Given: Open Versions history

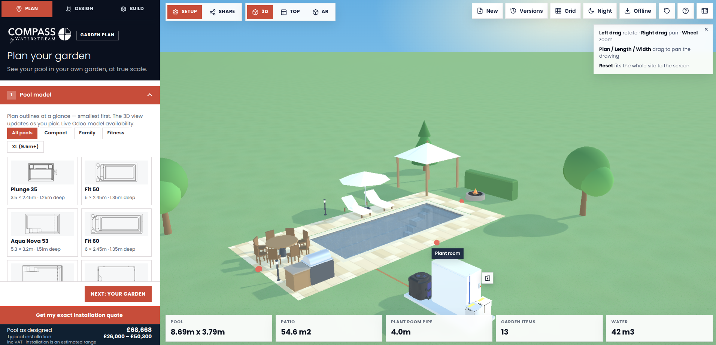Looking at the screenshot, I should 527,11.
